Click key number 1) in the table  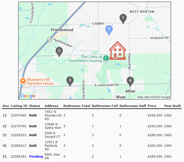(x=5, y=115)
